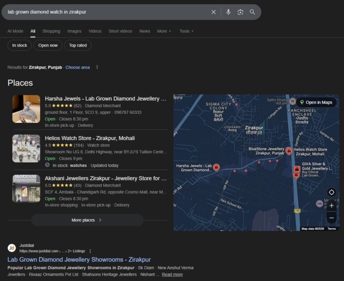The height and width of the screenshot is (281, 344).
Task: Open Helios Watch Store thumbnail image
Action: 26,149
